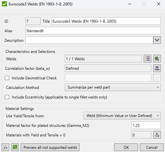165x152 pixels.
Task: Edit the Gamma_M2 value 1.25
Action: pos(146,125)
